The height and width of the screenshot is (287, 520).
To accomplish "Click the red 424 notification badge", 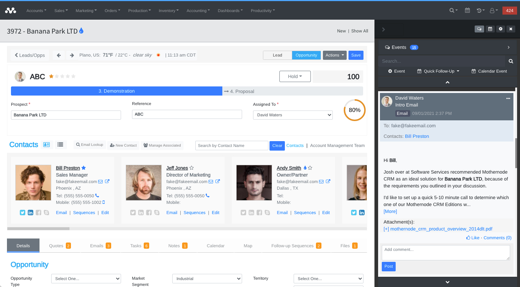I will coord(509,11).
